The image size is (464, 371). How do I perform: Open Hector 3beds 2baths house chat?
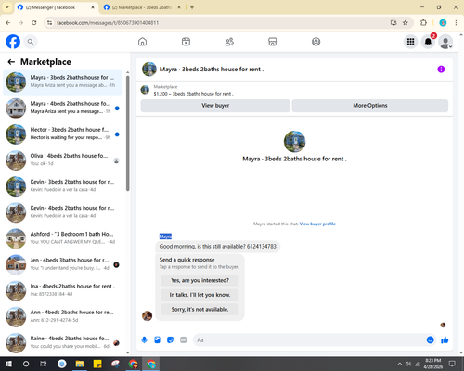tap(63, 134)
